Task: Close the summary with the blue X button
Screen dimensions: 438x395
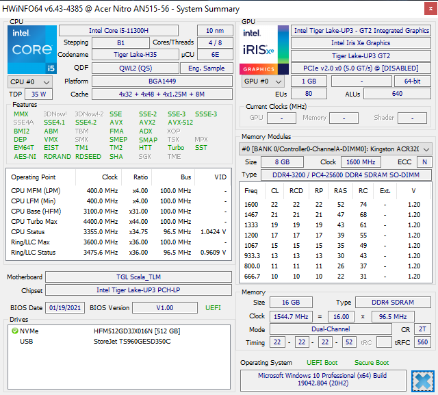Action: pos(424,381)
